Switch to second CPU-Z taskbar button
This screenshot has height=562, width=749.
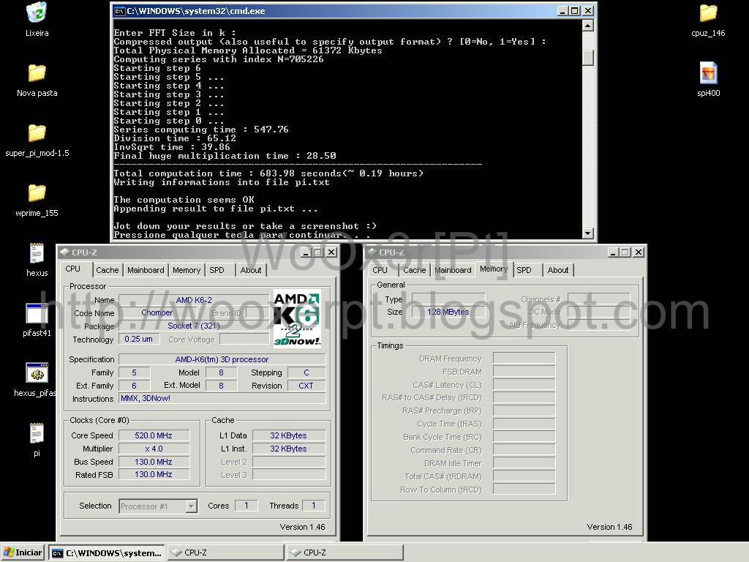click(345, 553)
